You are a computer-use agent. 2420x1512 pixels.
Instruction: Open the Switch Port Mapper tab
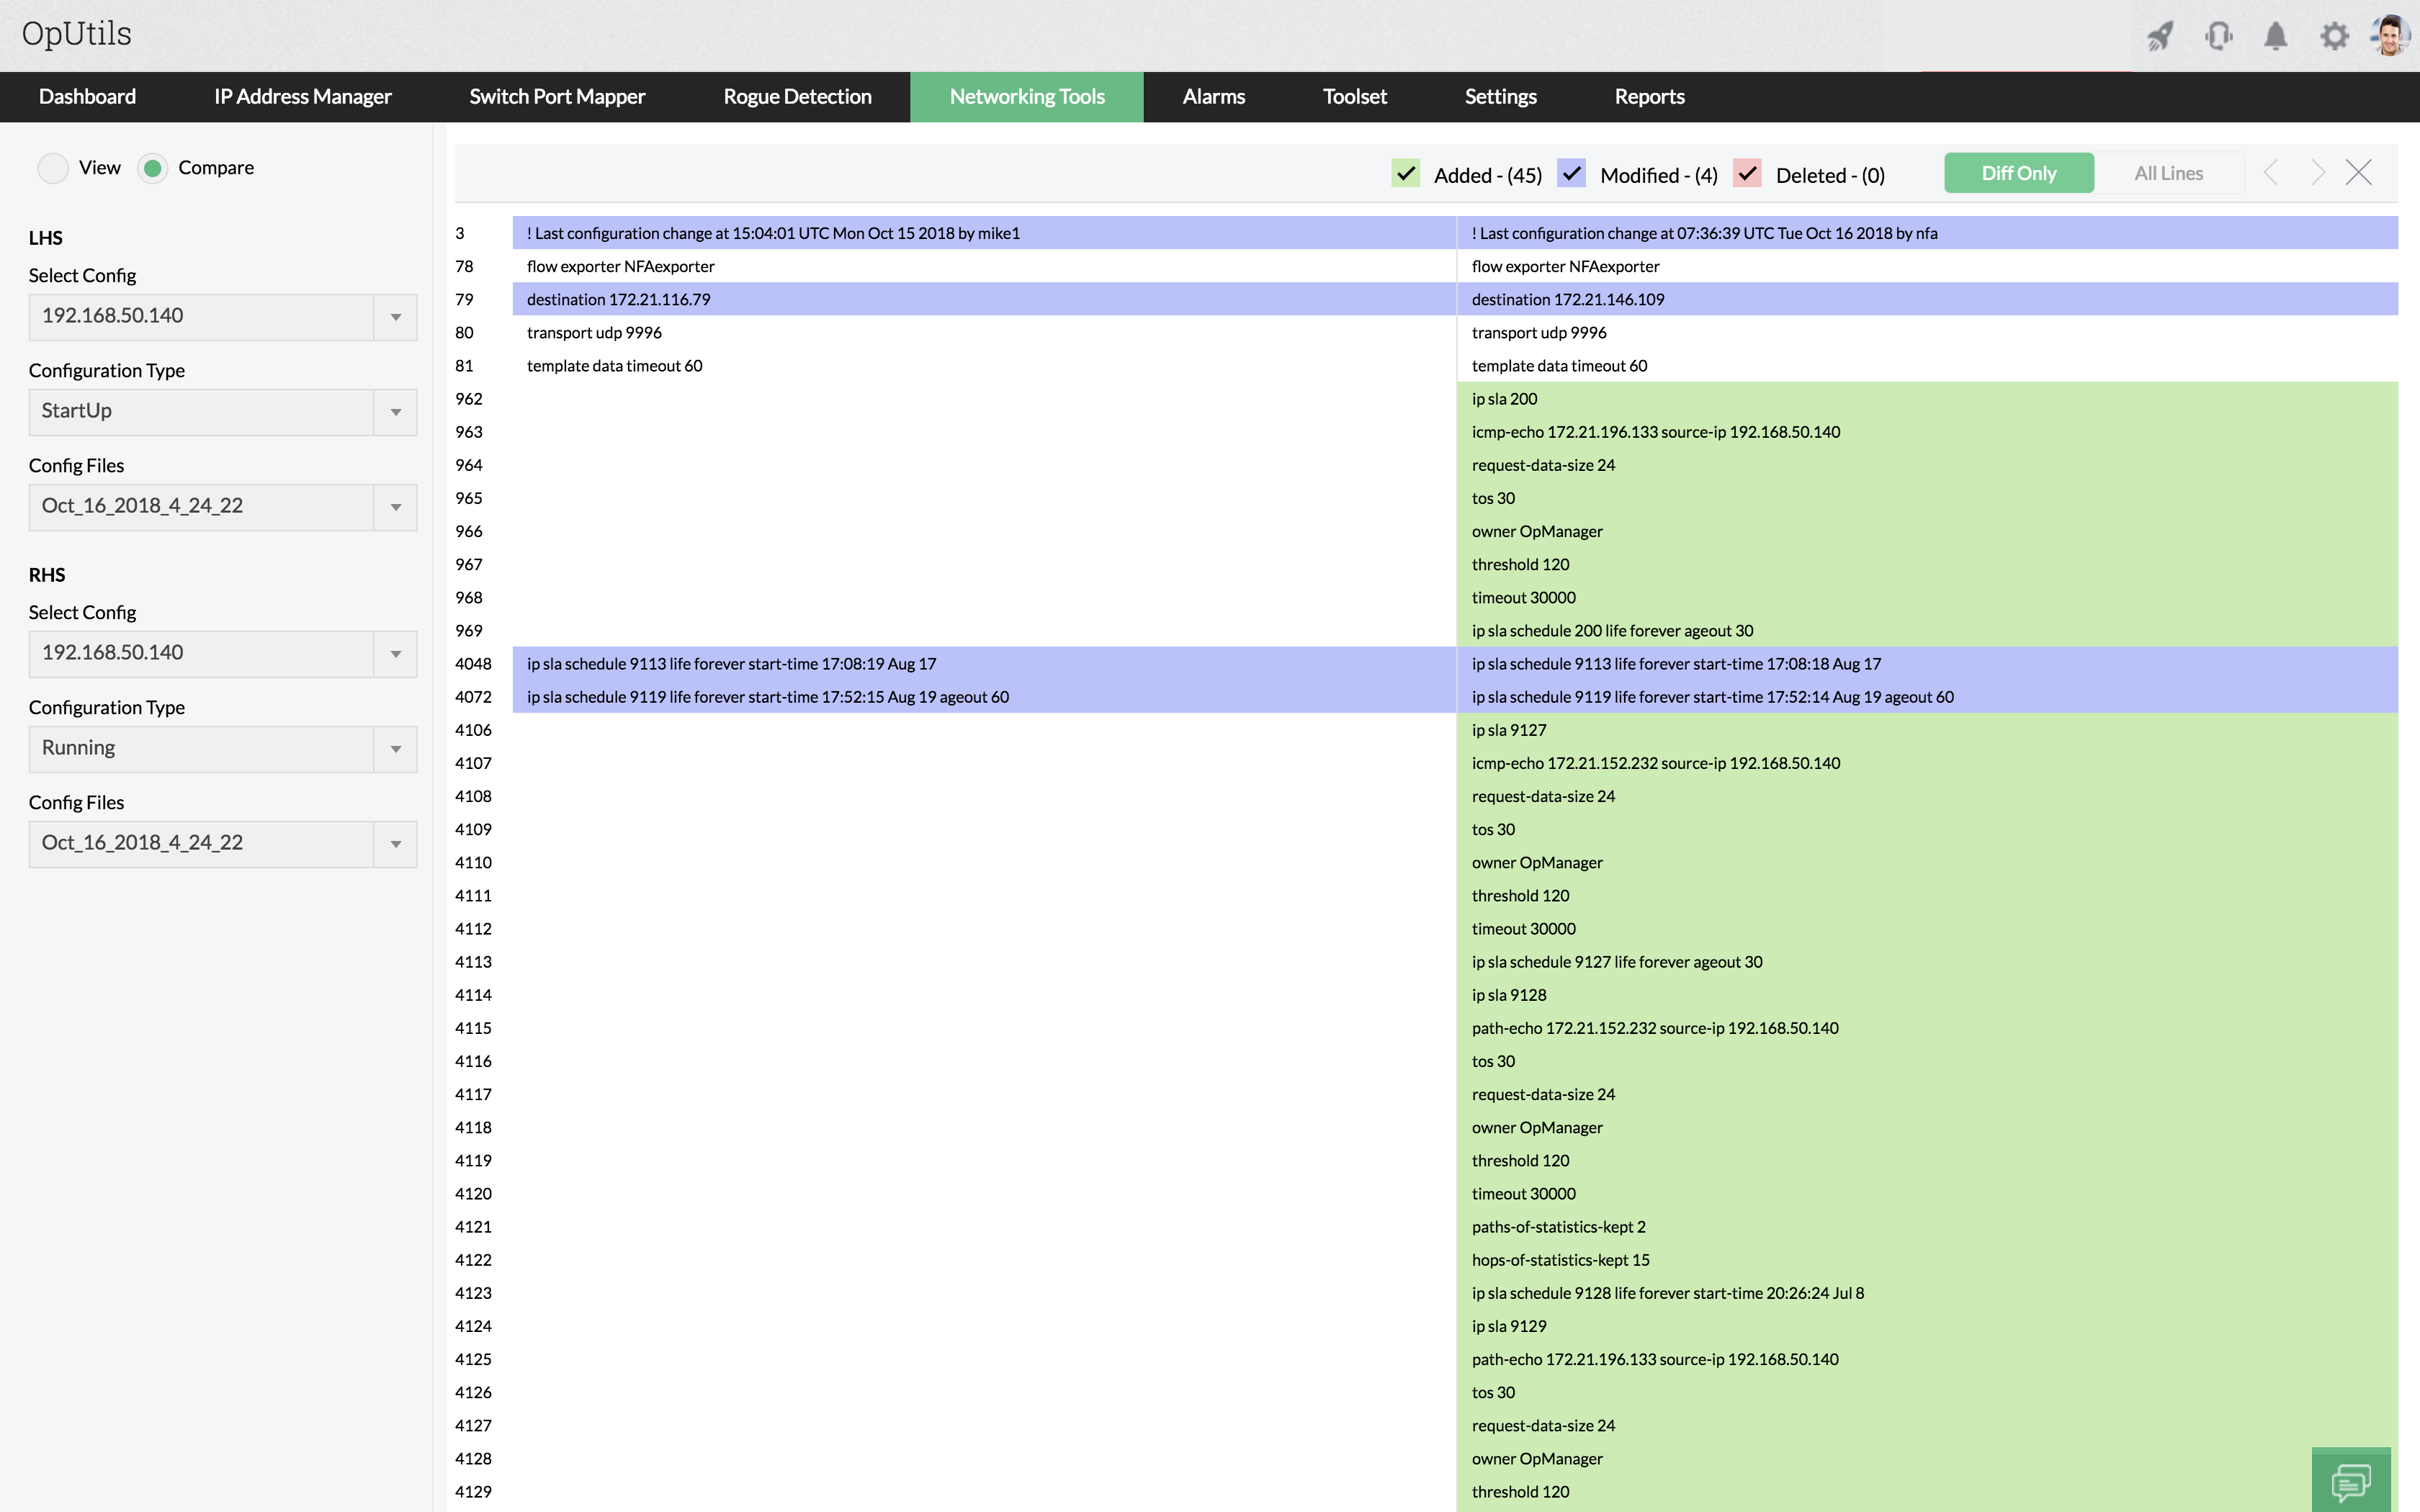(x=557, y=97)
